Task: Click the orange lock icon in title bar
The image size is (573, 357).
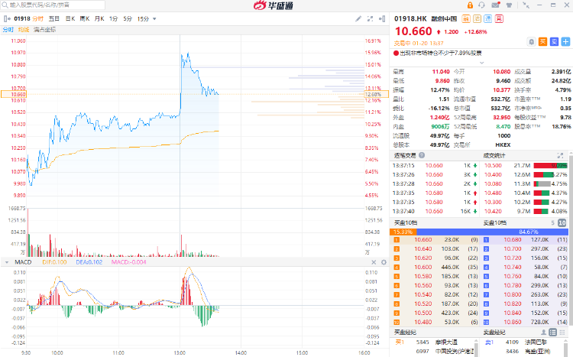Action: (470, 5)
